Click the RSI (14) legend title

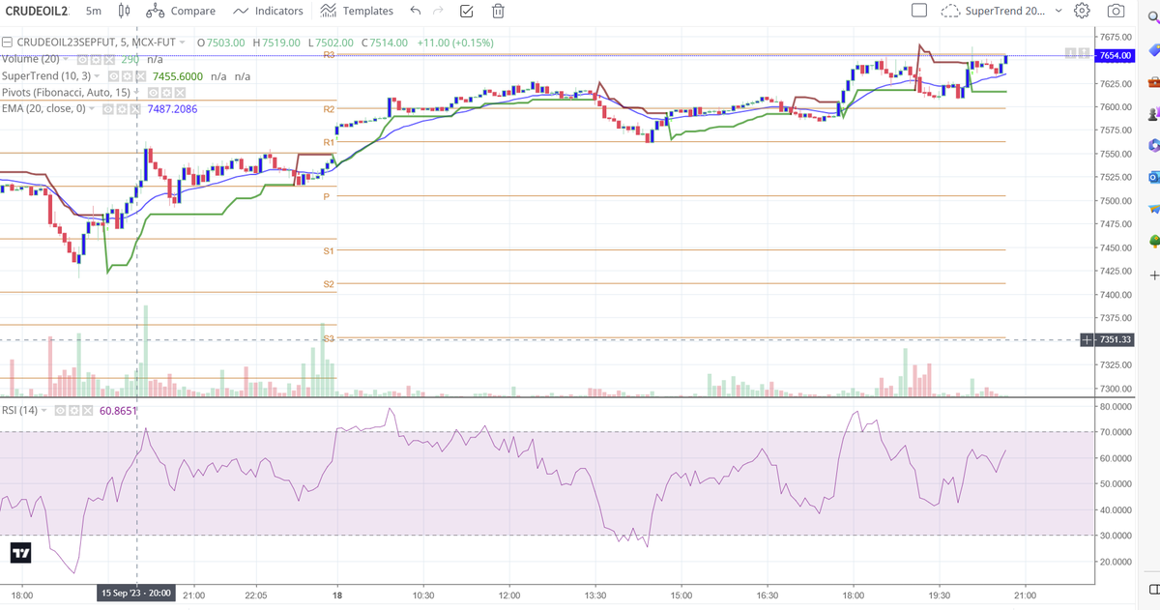pos(20,410)
